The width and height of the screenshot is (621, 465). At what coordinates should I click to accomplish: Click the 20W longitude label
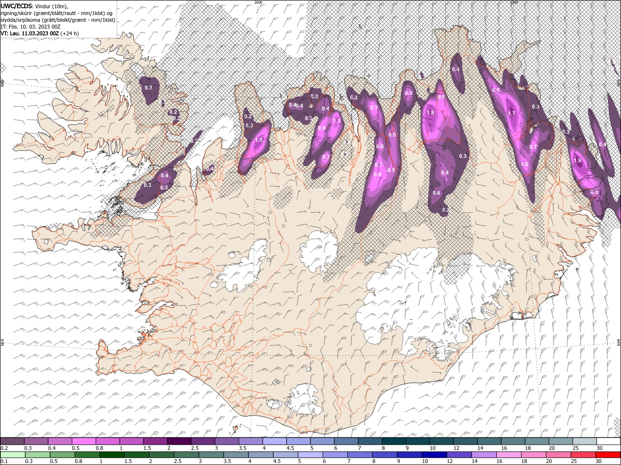tap(258, 2)
